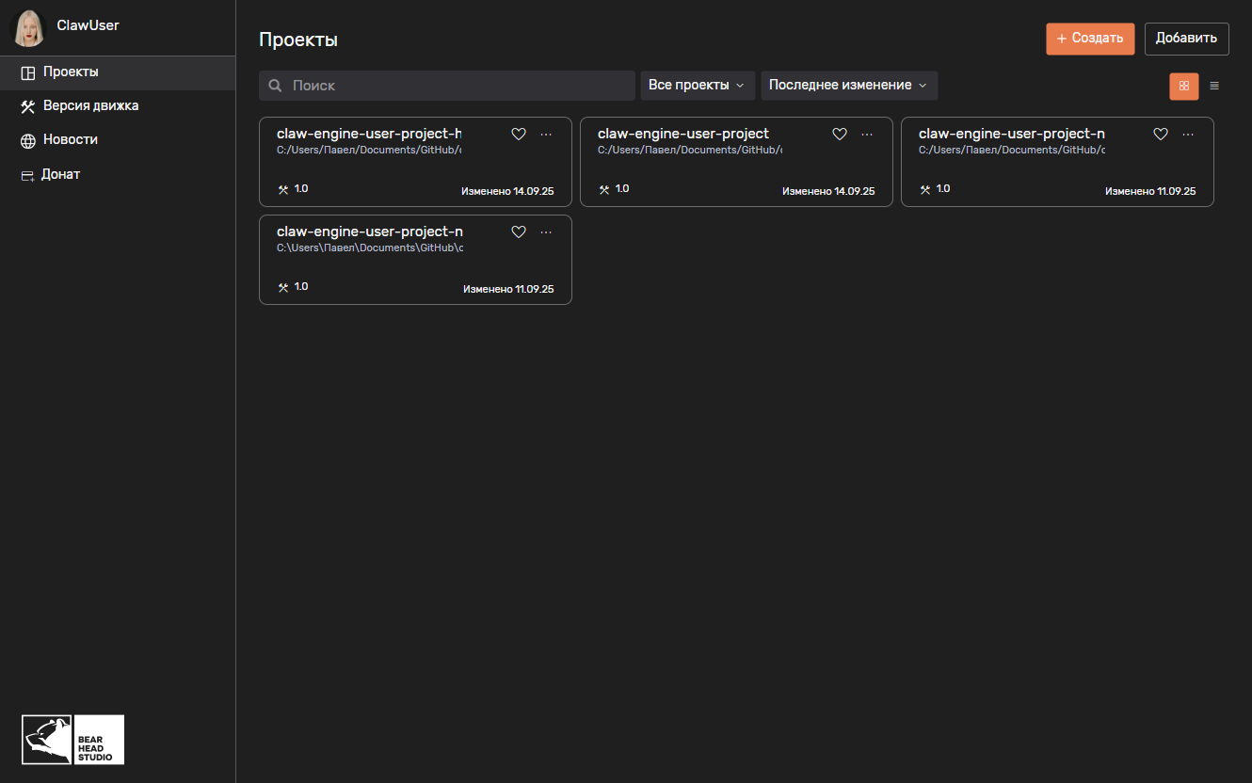Focus the Поиск search field

tap(452, 86)
